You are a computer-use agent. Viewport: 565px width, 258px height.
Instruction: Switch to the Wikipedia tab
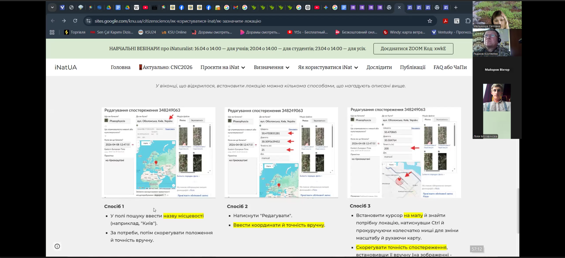coord(136,8)
